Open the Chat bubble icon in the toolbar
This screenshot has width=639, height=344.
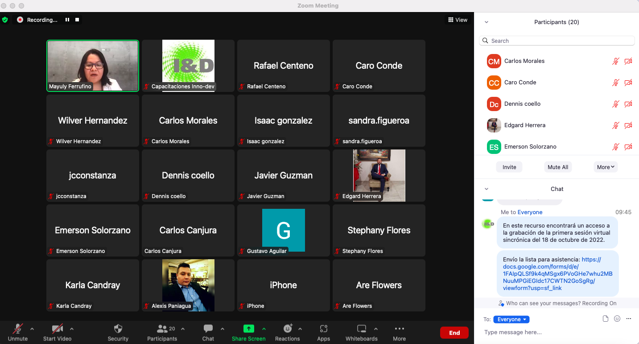208,329
